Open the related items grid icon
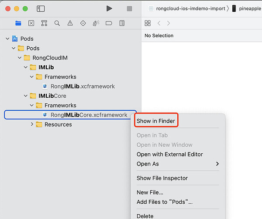The width and height of the screenshot is (262, 219). tap(148, 23)
